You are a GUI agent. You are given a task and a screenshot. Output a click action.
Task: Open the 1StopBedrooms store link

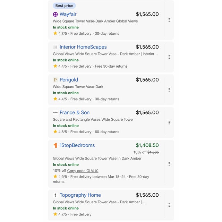(x=77, y=145)
